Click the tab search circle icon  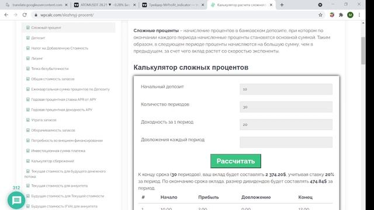click(320, 5)
